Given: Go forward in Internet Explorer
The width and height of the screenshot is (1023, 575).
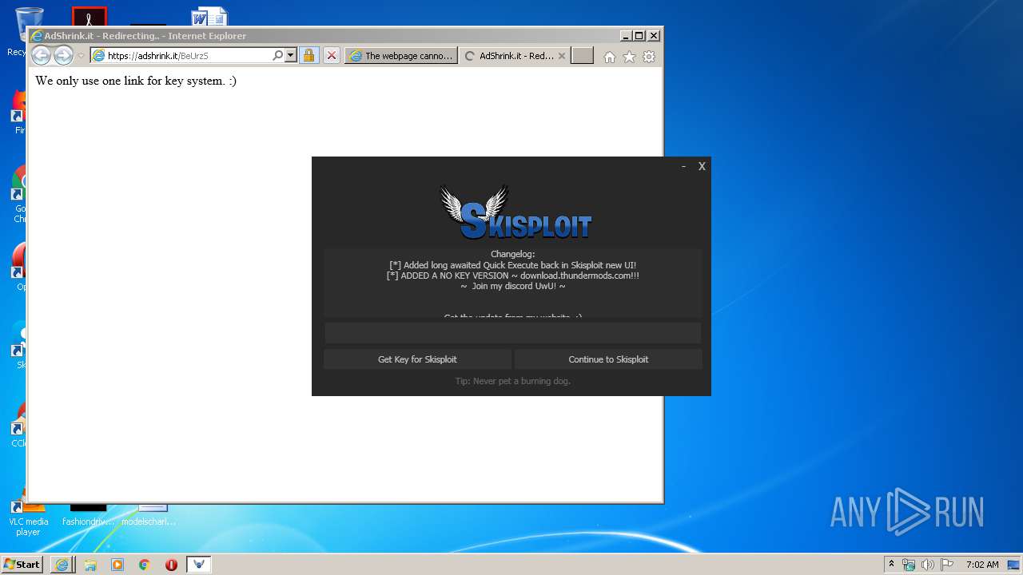Looking at the screenshot, I should click(x=63, y=56).
